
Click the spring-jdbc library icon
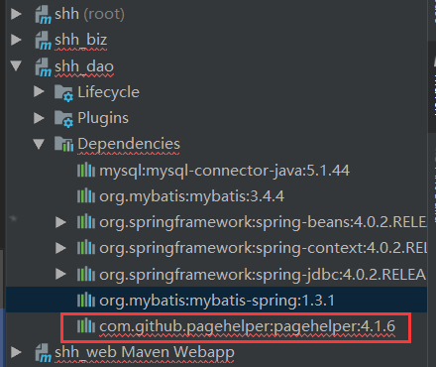pos(86,274)
